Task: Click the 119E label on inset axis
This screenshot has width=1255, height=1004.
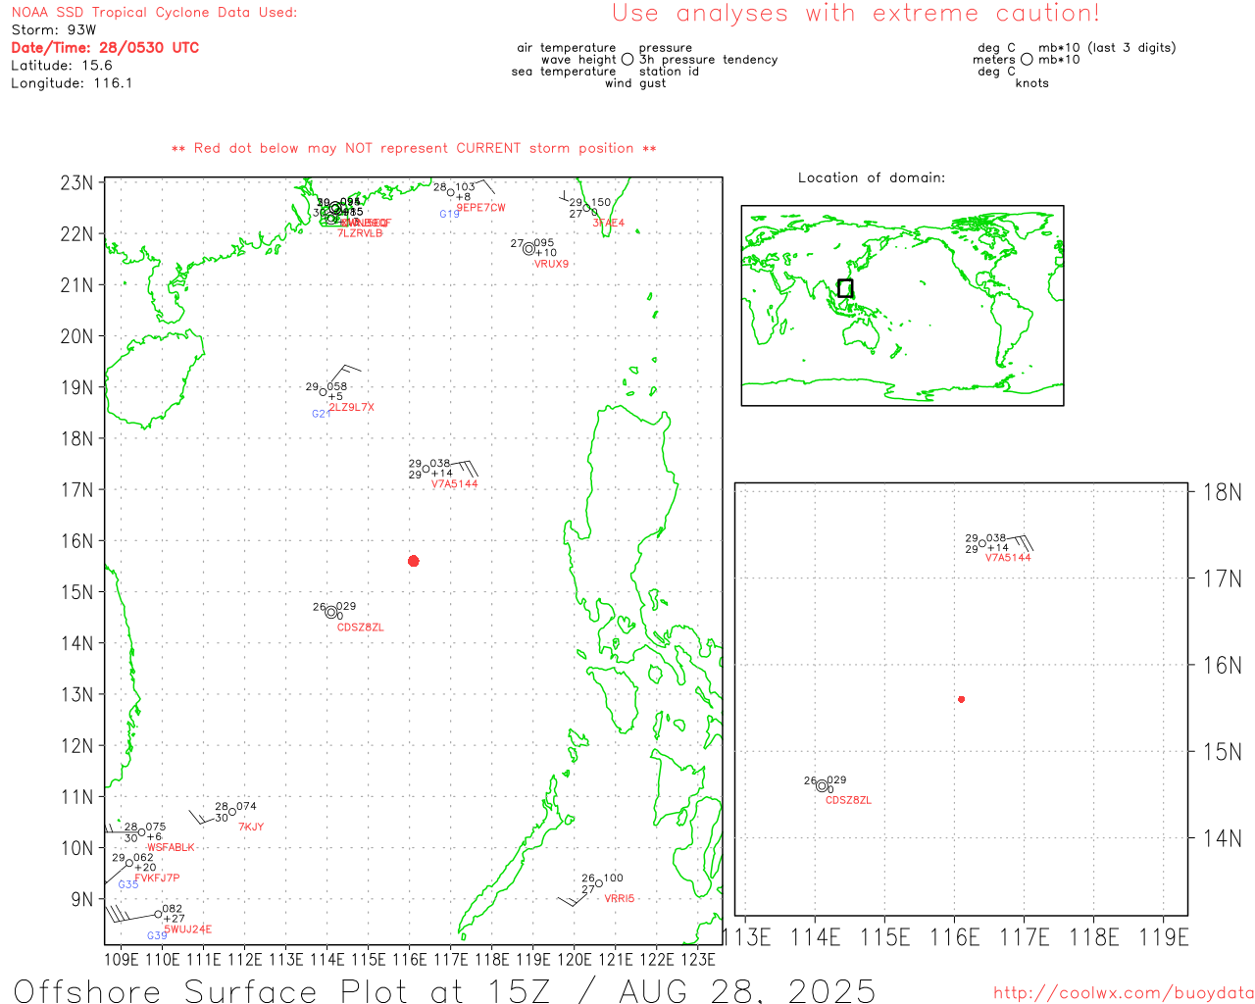Action: coord(1164,937)
